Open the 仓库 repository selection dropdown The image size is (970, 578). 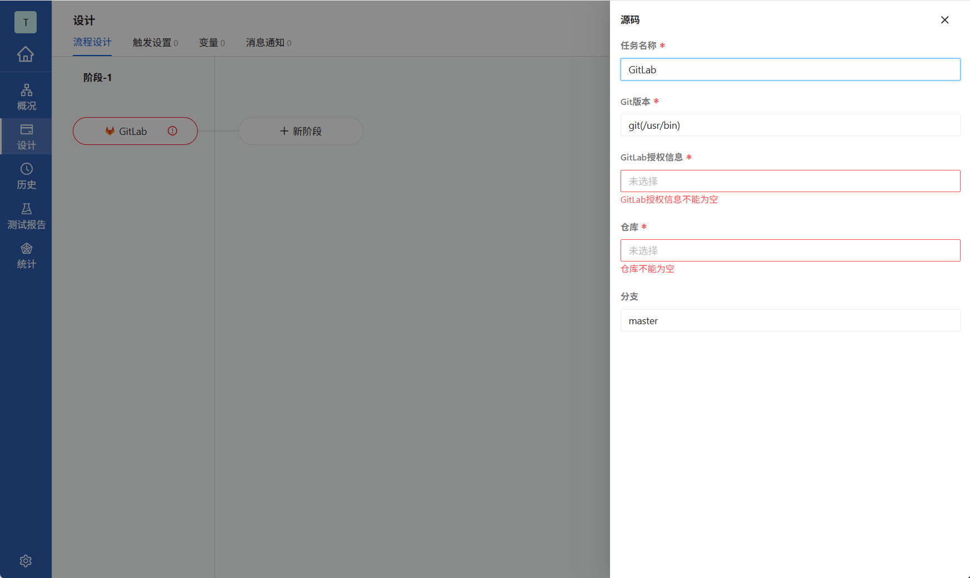pos(790,250)
